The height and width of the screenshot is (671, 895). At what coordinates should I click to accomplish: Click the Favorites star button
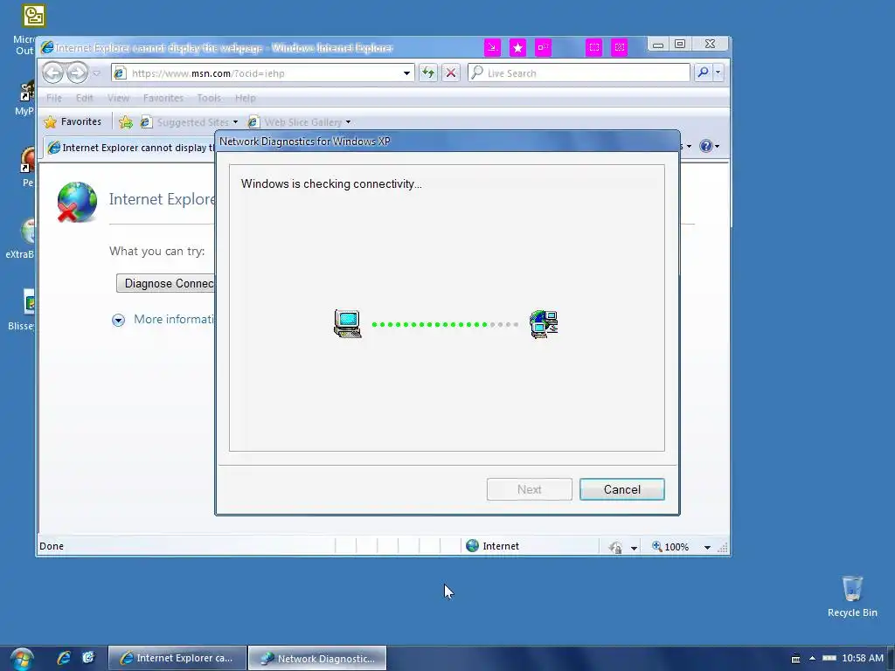click(x=73, y=121)
